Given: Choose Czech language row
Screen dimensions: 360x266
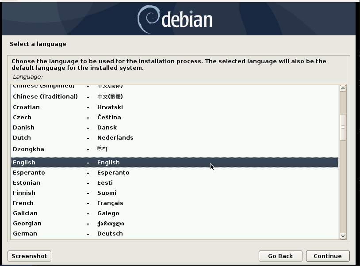Looking at the screenshot, I should tap(175, 117).
